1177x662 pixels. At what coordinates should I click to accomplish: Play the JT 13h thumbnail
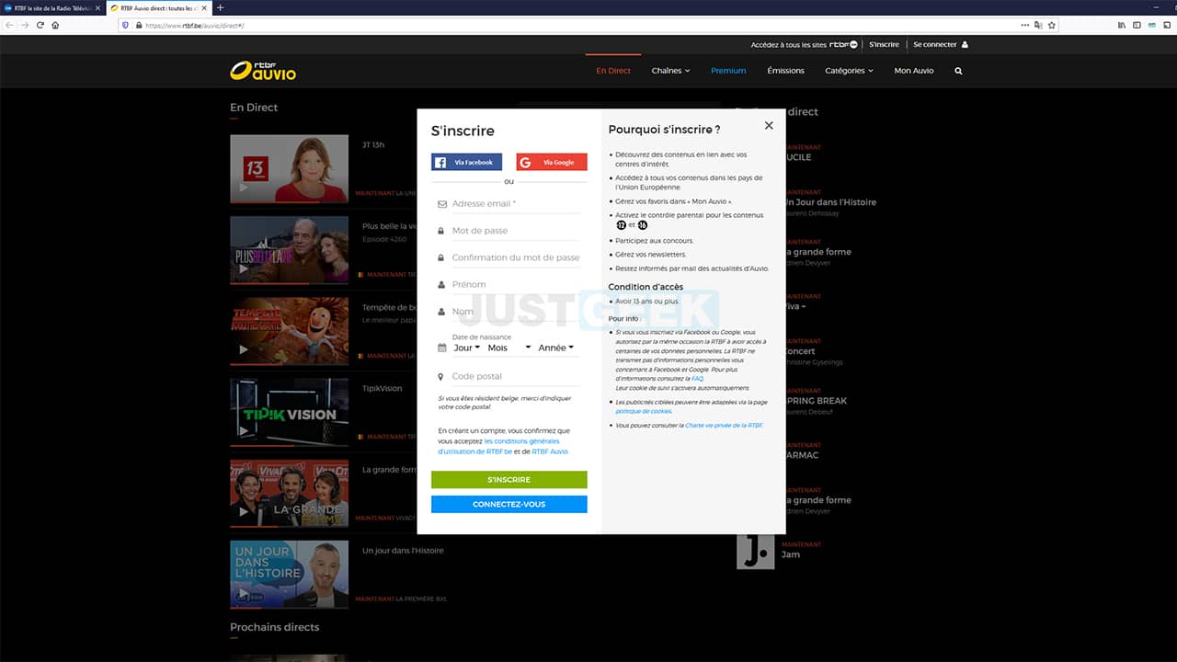pos(289,168)
